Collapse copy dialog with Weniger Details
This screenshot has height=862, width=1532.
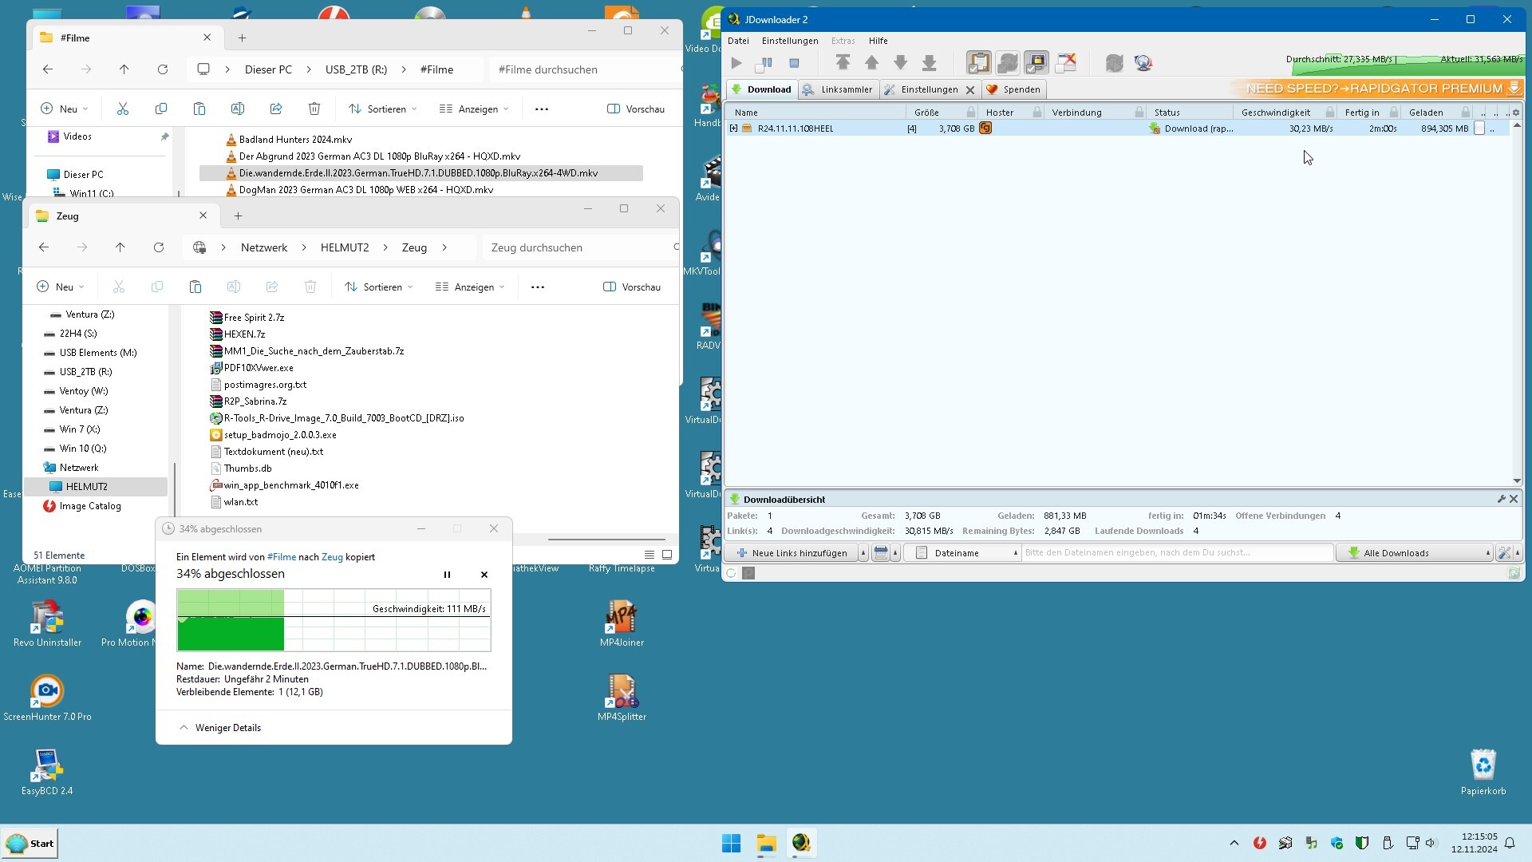coord(220,728)
